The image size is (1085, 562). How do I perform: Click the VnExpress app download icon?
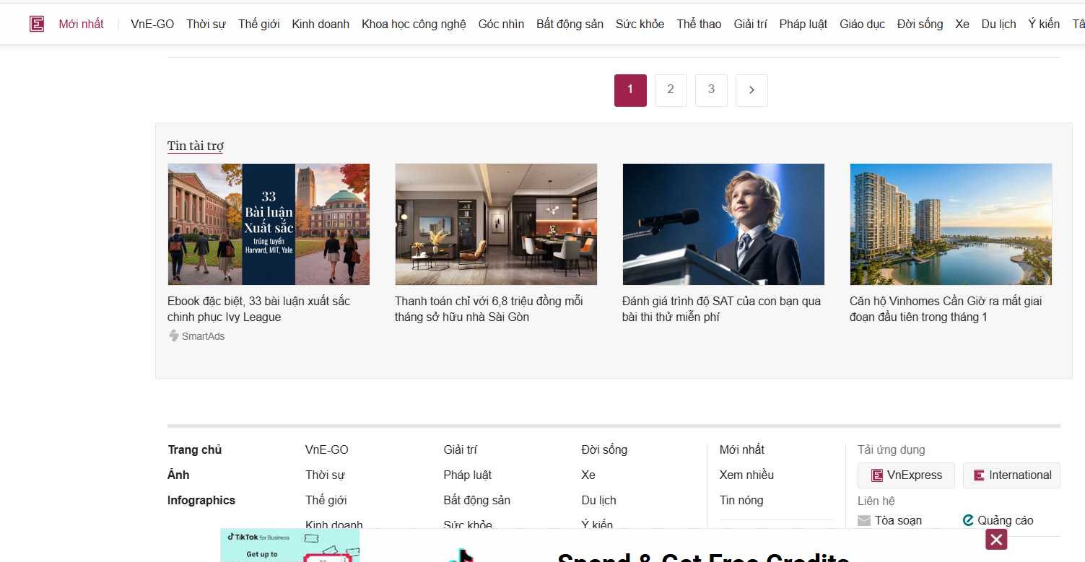click(x=878, y=475)
